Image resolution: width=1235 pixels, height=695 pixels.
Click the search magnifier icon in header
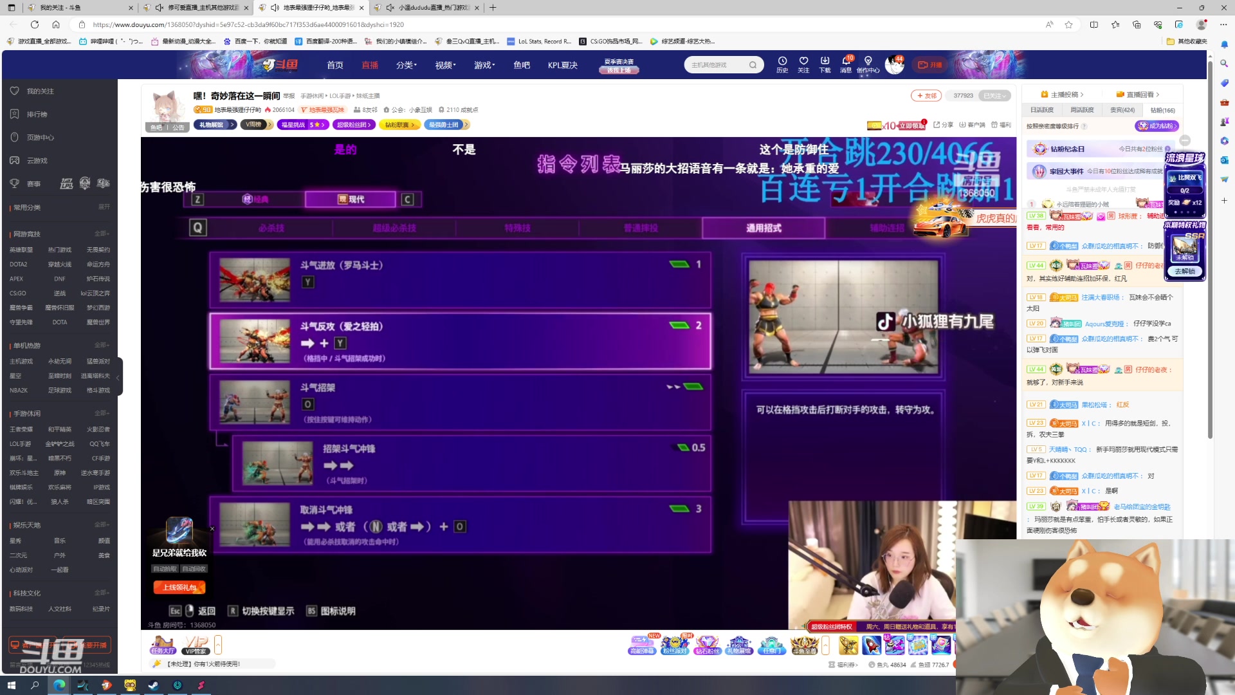tap(753, 65)
